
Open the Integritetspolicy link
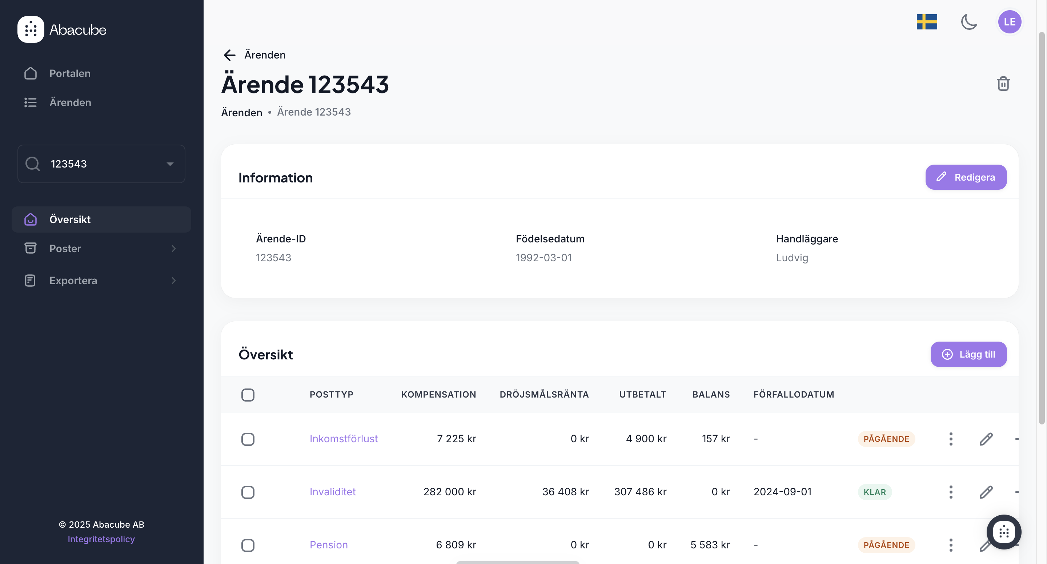[101, 539]
